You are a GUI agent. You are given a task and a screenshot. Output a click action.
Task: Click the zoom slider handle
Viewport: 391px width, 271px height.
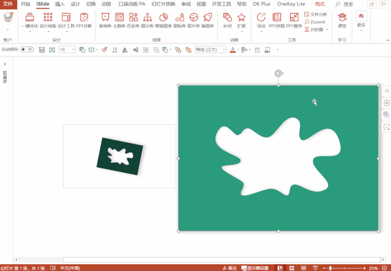click(x=330, y=269)
